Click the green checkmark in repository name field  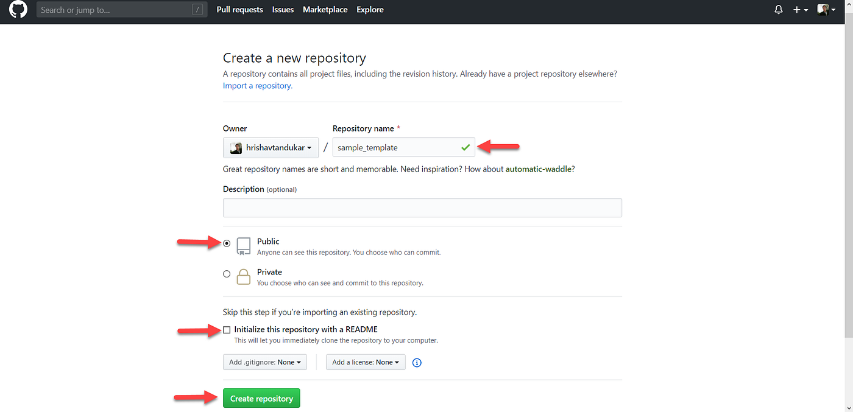[x=465, y=147]
